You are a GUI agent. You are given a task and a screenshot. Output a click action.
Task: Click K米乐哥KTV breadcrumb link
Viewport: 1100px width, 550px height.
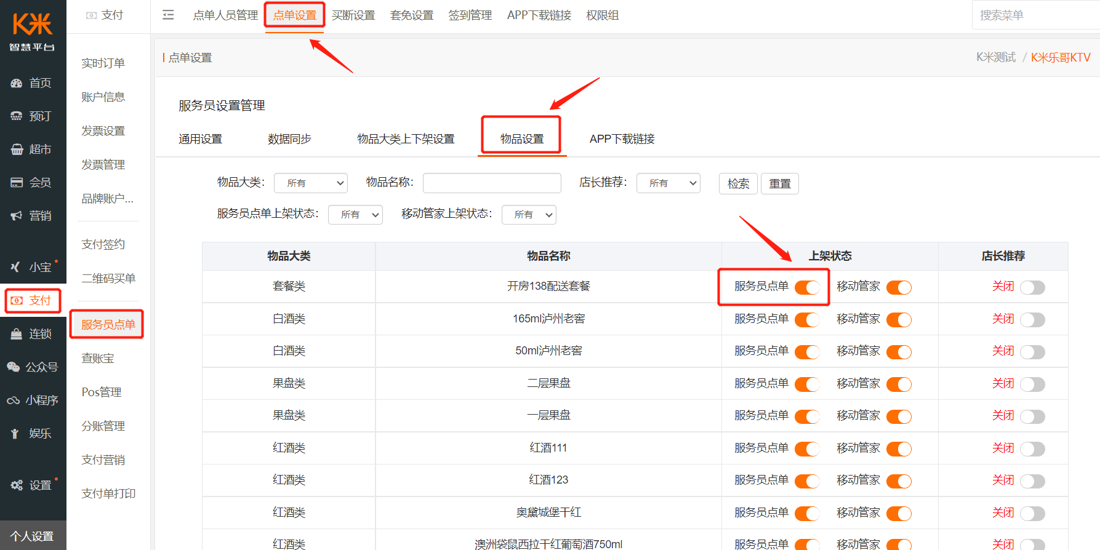[x=1061, y=57]
